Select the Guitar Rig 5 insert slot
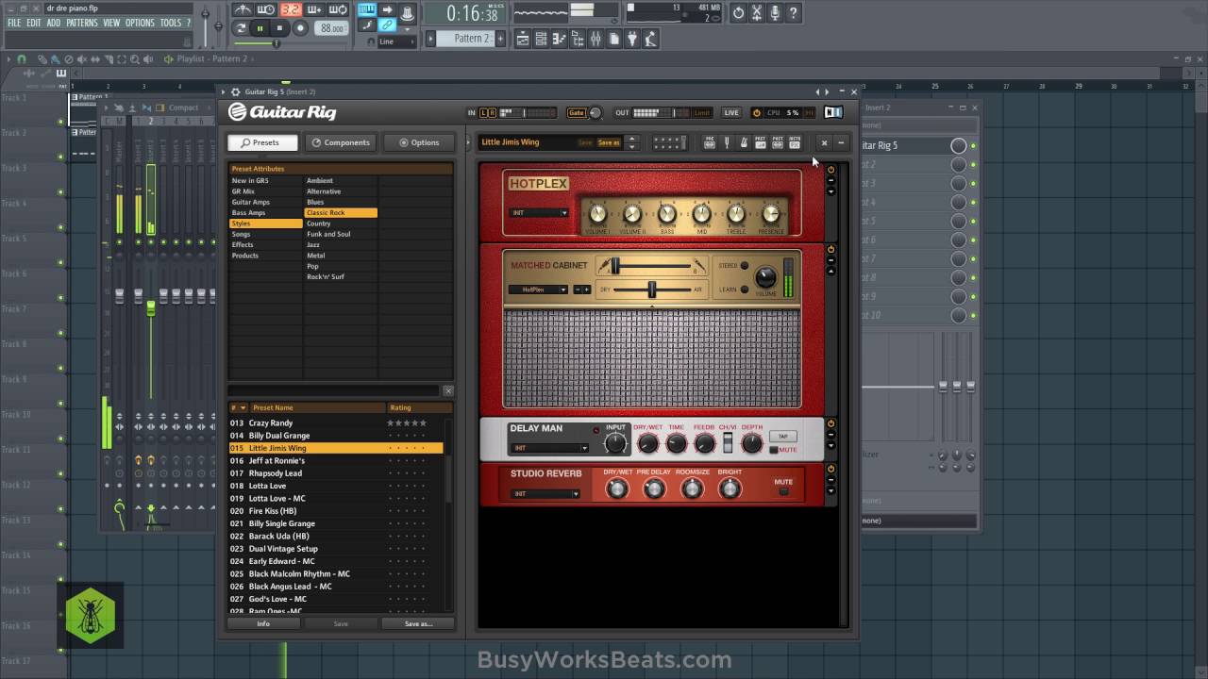The image size is (1208, 679). coord(904,145)
